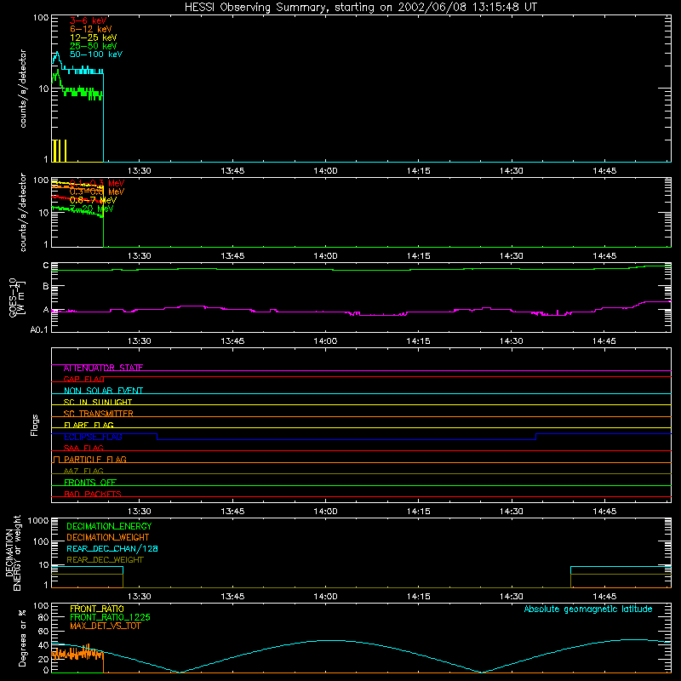
Task: Click the Degrees or % axis title
Action: click(22, 638)
